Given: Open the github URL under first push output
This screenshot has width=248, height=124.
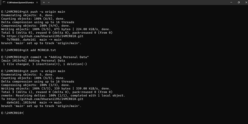Looking at the screenshot, I should click(x=45, y=36).
